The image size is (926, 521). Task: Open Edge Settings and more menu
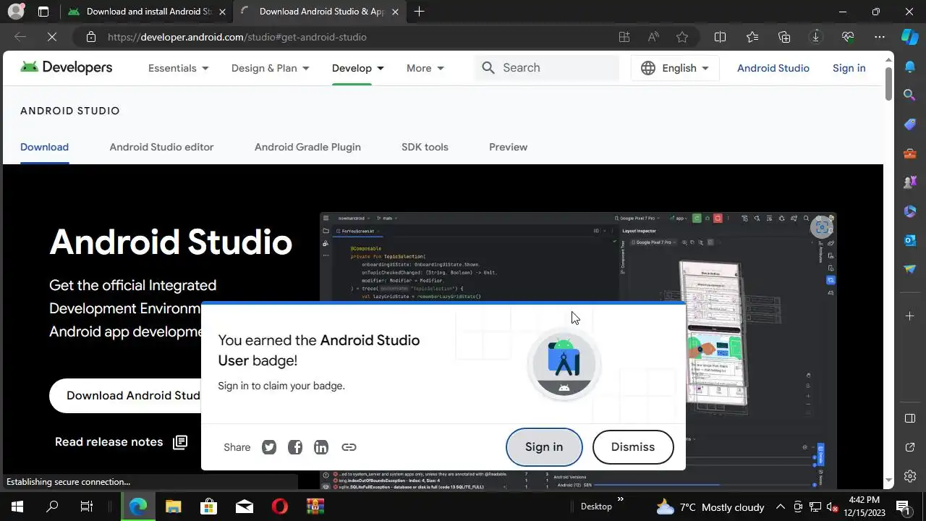pyautogui.click(x=880, y=37)
